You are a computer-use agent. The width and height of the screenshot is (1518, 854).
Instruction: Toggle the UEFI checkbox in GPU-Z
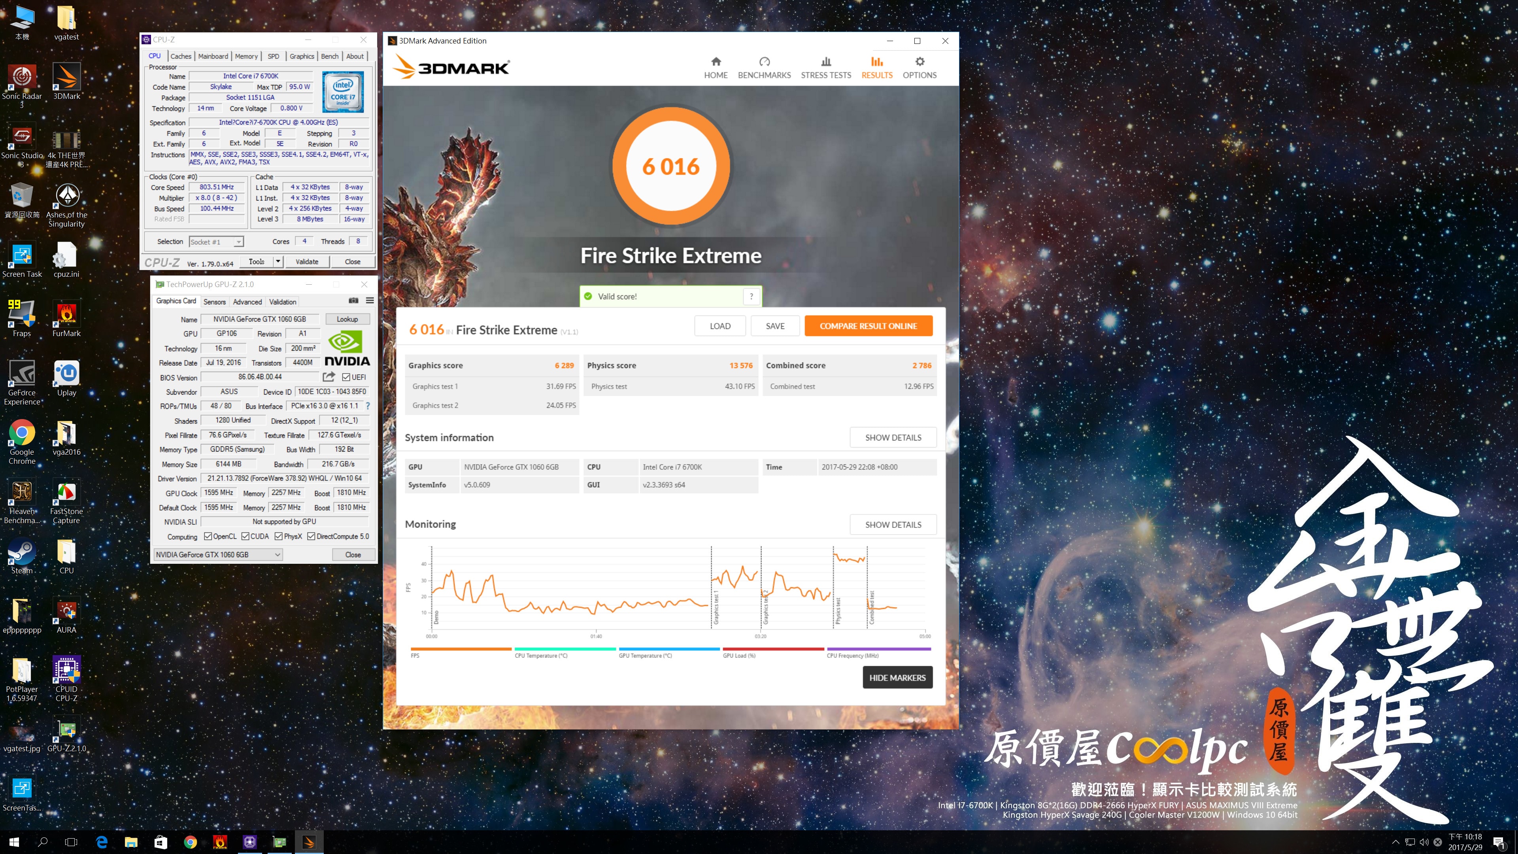(x=347, y=377)
